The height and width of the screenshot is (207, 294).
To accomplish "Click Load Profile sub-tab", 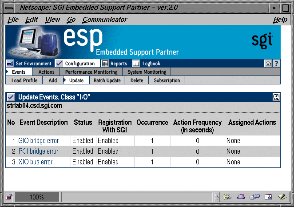I will (24, 80).
